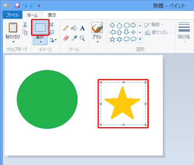Open the resize and skew tool
The image size is (194, 165).
pos(52,32)
